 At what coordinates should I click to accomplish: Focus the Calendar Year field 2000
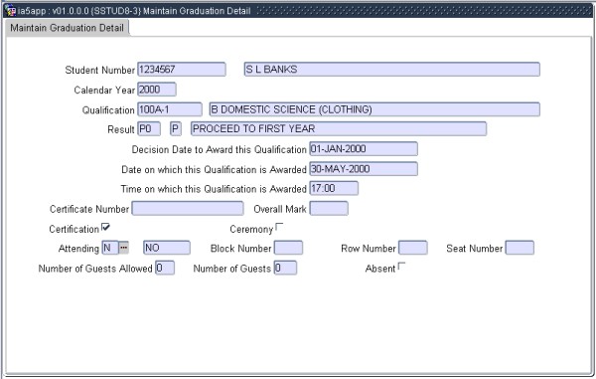[x=157, y=90]
